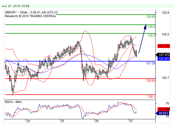Click the blue 39.852 RSI value tag

coord(162,113)
